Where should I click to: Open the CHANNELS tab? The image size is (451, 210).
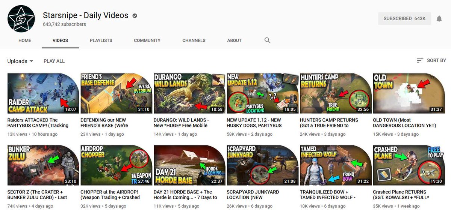click(194, 40)
